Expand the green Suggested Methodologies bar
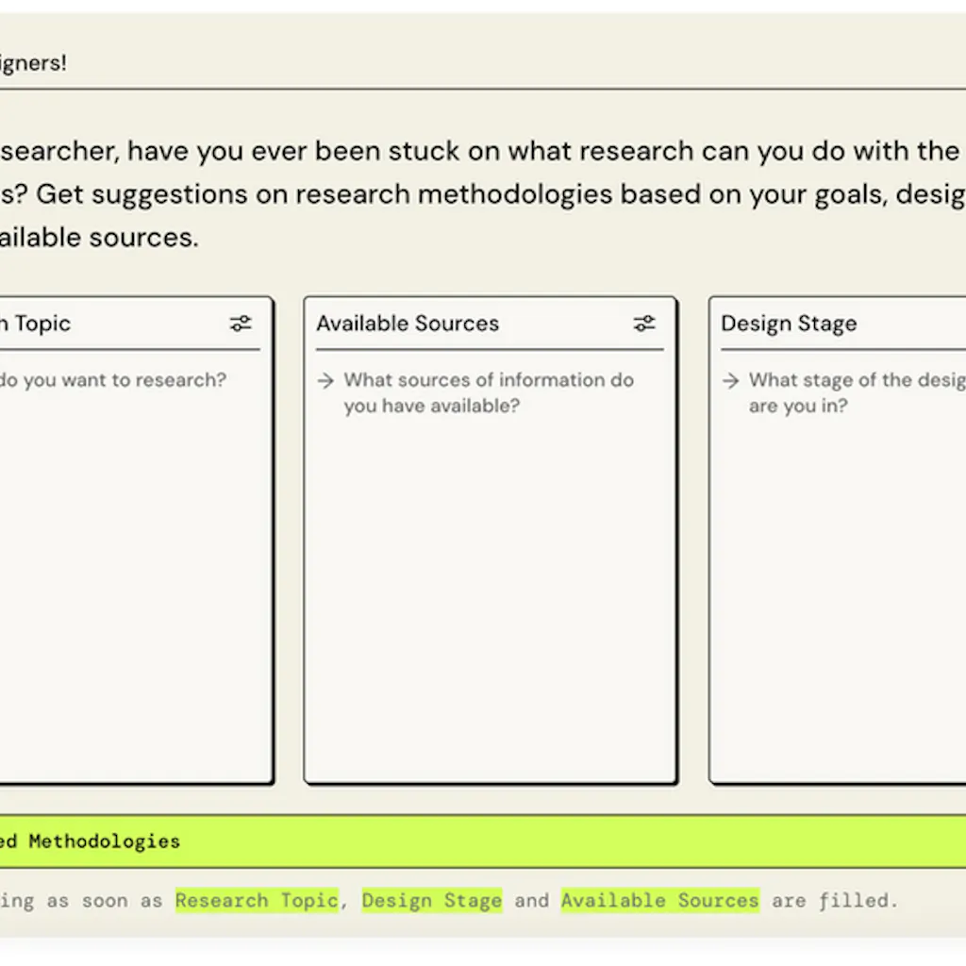The width and height of the screenshot is (966, 966). [x=483, y=841]
